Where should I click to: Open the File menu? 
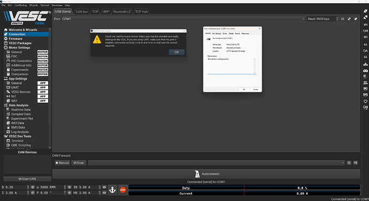tap(3, 5)
